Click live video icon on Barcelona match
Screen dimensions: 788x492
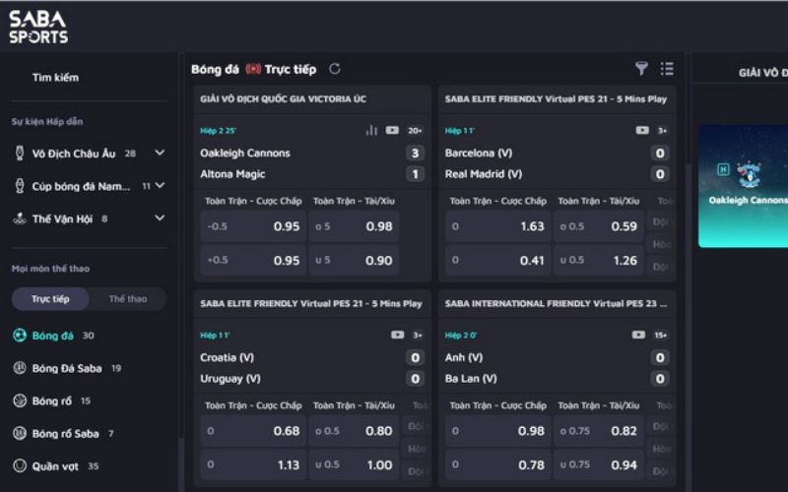642,130
